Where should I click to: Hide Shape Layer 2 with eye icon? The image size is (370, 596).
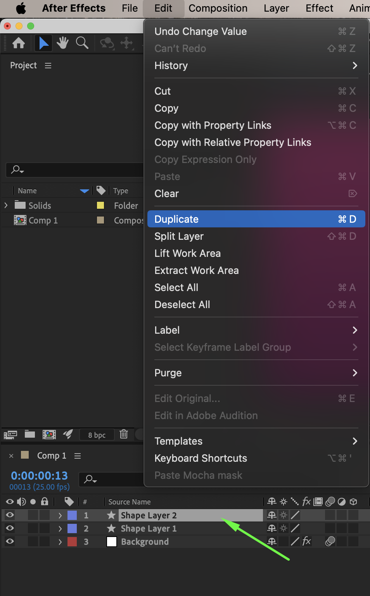tap(10, 515)
